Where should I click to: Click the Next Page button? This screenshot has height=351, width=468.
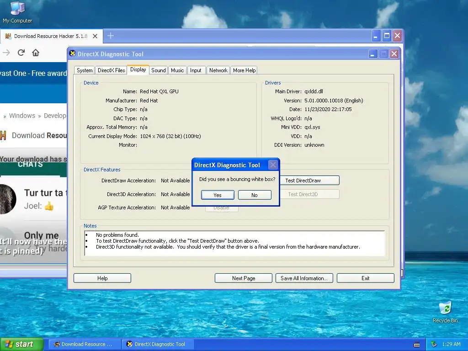pyautogui.click(x=244, y=278)
